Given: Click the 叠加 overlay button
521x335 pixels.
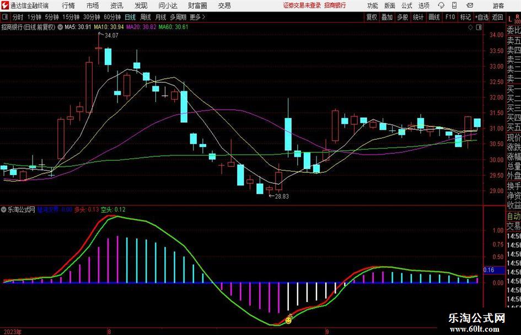Looking at the screenshot, I should 387,17.
